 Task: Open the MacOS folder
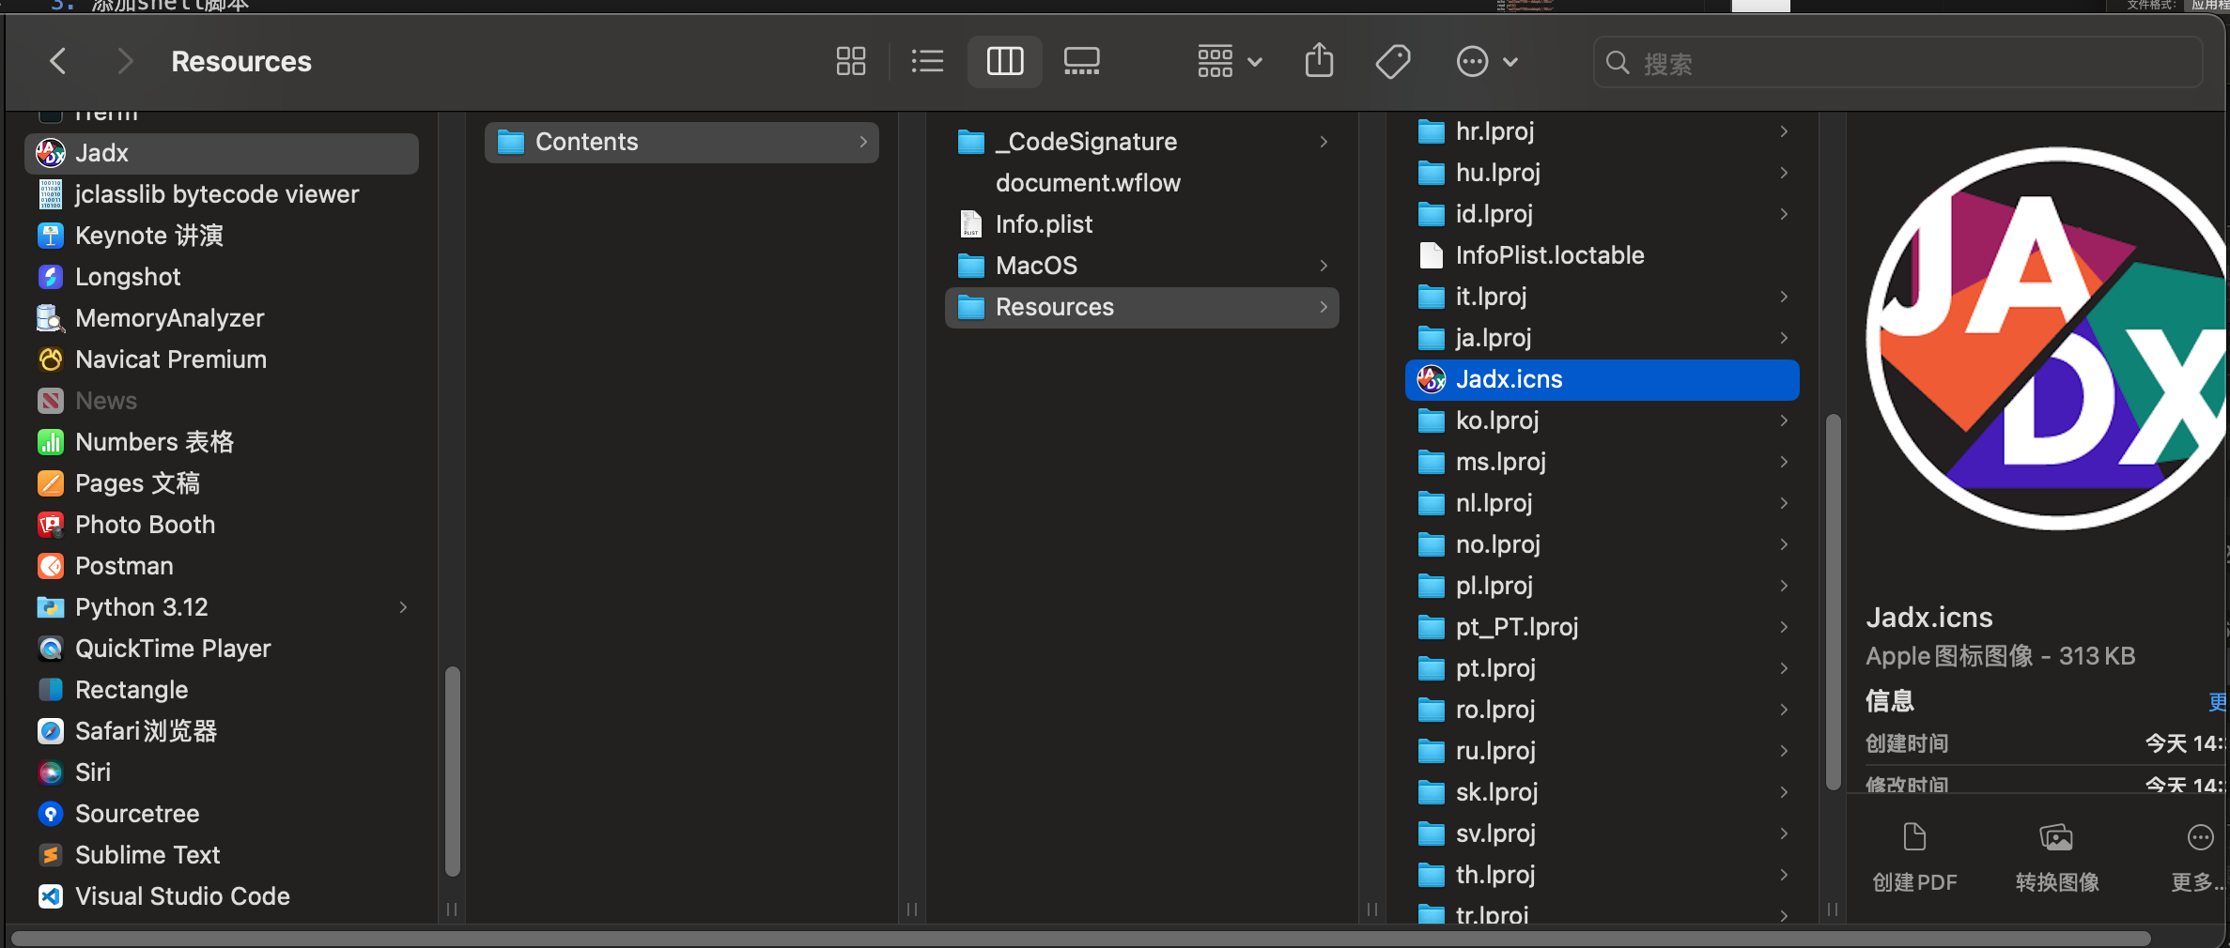click(1035, 266)
